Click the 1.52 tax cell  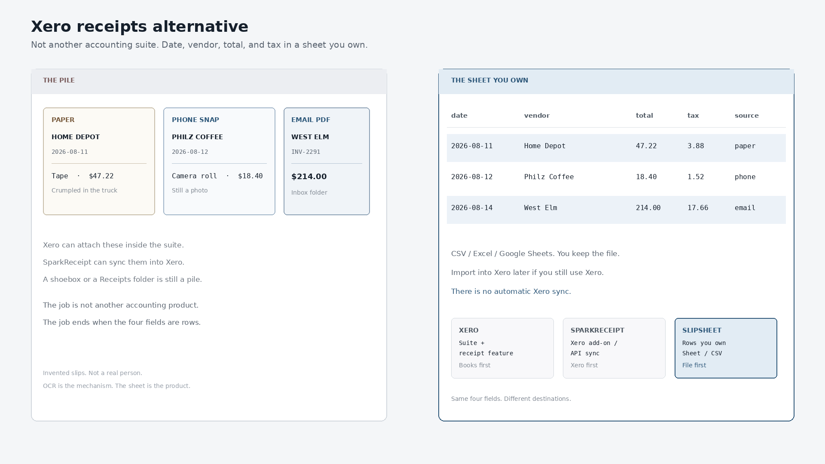[x=696, y=177]
